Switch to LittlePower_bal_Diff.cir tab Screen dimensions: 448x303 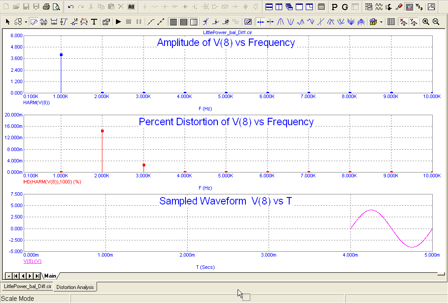point(28,286)
